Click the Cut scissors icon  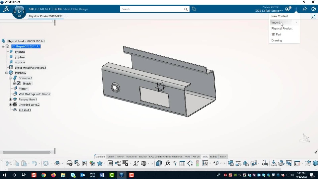(9, 163)
